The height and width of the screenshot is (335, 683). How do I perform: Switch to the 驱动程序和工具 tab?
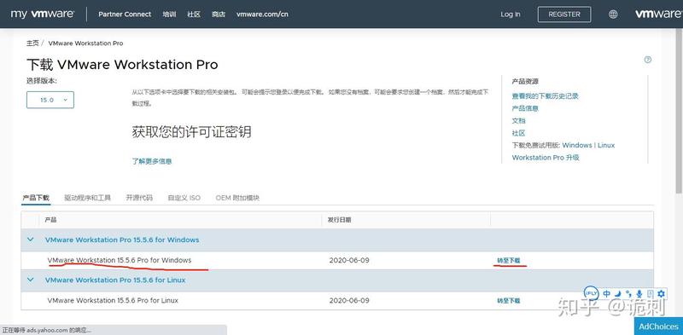[x=88, y=198]
